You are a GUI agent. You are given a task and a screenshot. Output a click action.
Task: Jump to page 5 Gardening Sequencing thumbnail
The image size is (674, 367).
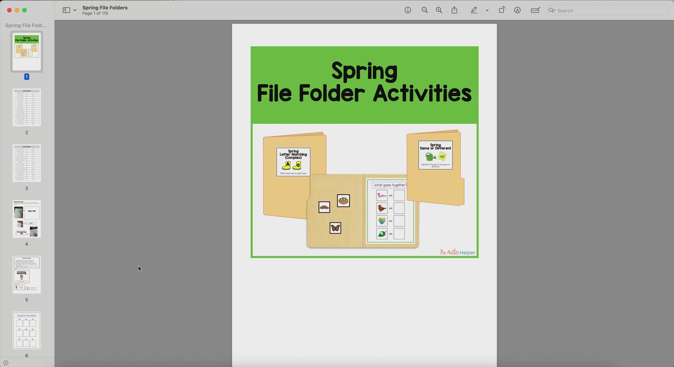(27, 275)
